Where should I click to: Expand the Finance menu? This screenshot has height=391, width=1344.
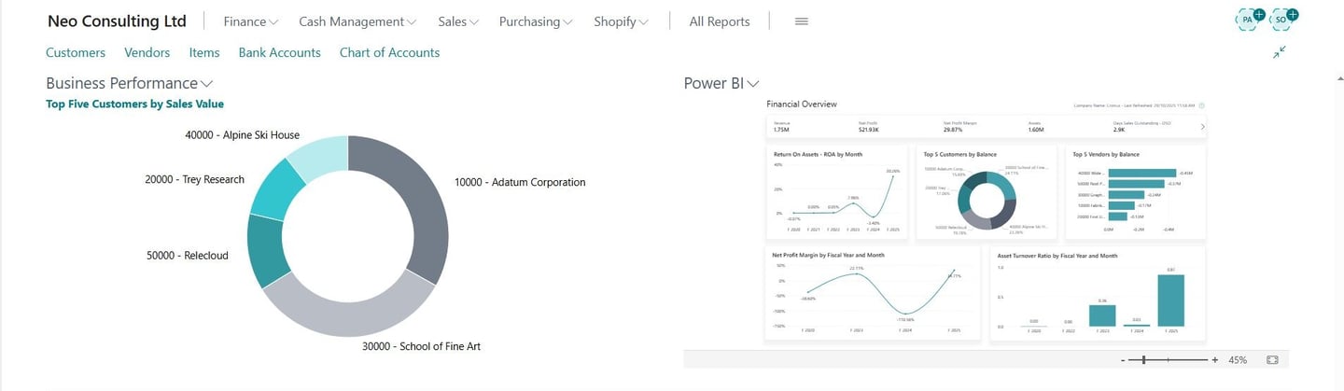click(x=251, y=21)
